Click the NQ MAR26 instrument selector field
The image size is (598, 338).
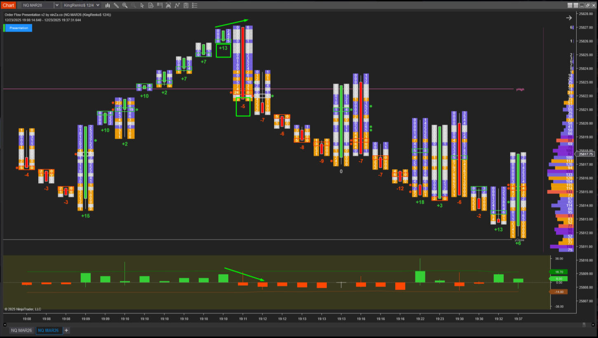37,5
